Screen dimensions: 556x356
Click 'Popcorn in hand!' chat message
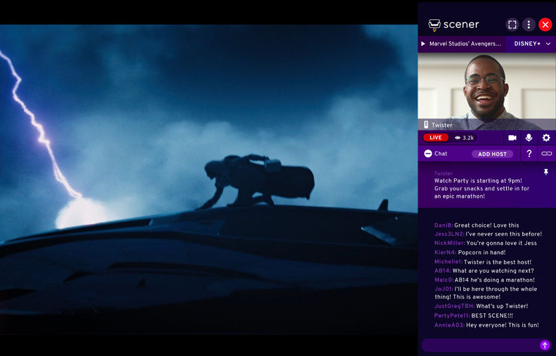(482, 252)
